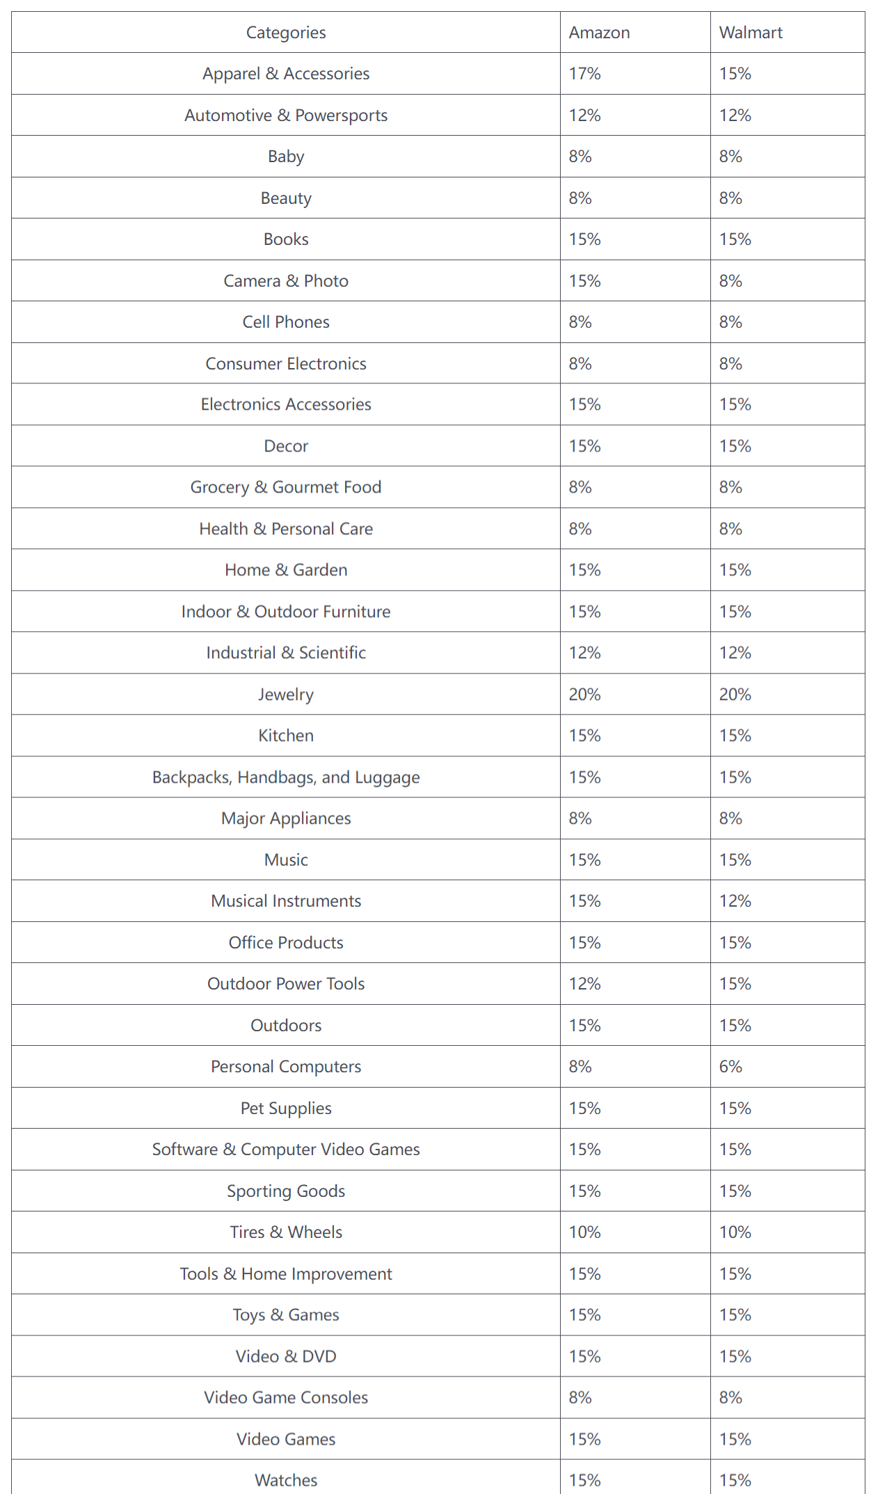
Task: Select the Video Game Consoles category cell
Action: point(286,1398)
